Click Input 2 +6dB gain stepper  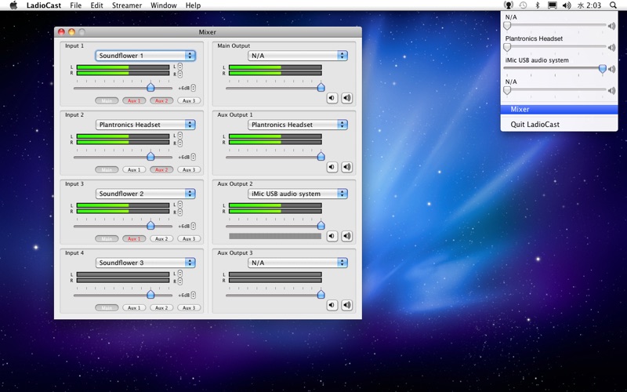193,157
